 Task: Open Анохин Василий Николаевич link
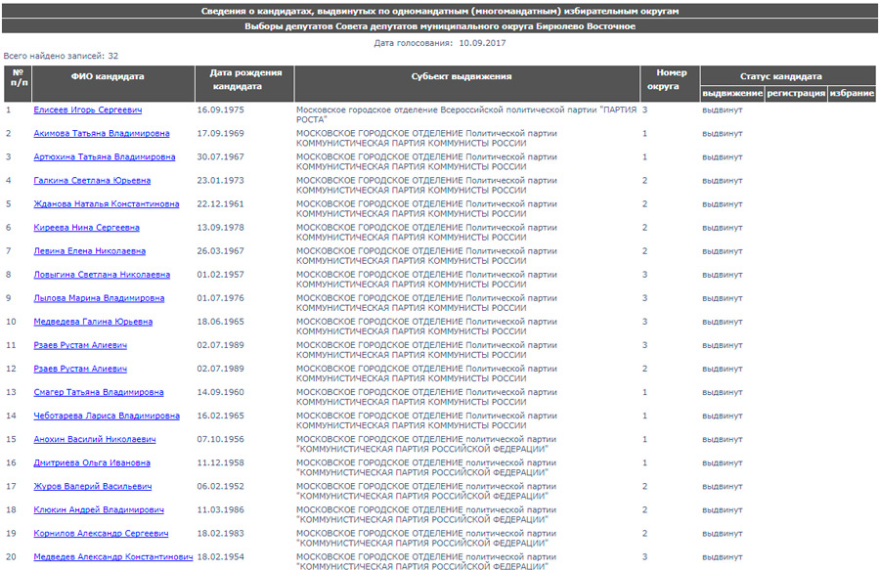click(x=94, y=439)
